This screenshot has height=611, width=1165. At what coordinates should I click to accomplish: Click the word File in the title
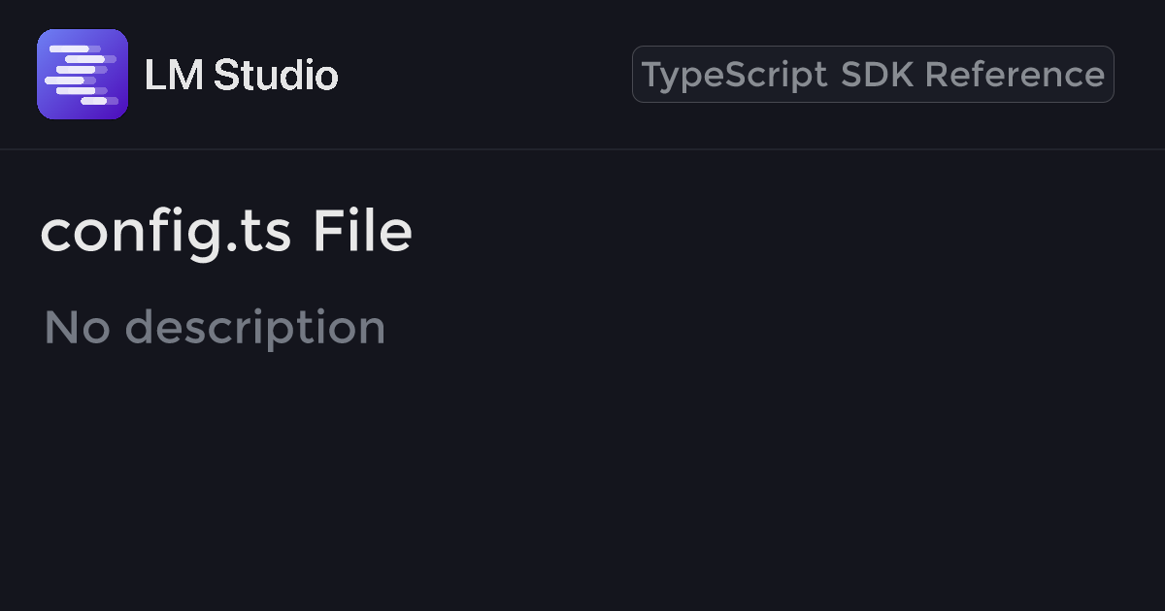(x=362, y=233)
